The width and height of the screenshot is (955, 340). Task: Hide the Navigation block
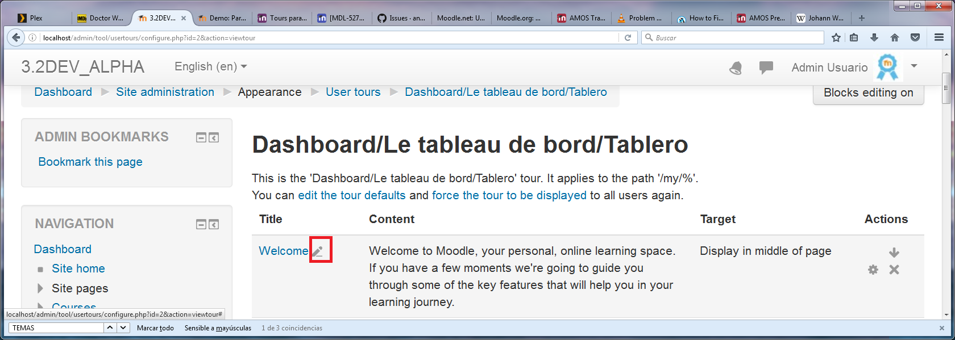(201, 224)
